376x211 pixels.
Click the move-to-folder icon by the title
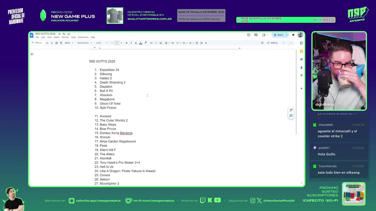click(64, 34)
